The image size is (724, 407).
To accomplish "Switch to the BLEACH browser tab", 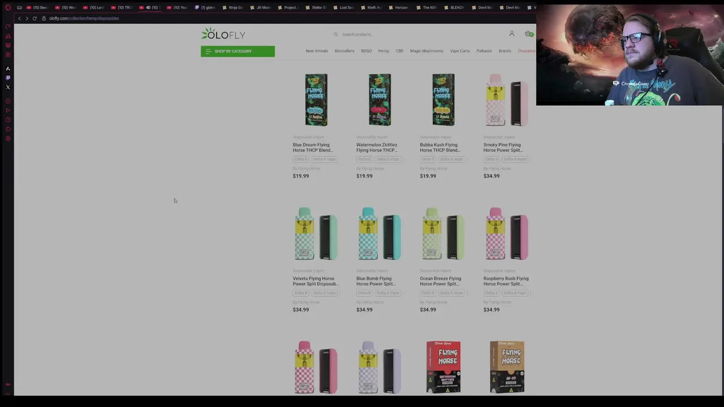I will pos(454,7).
